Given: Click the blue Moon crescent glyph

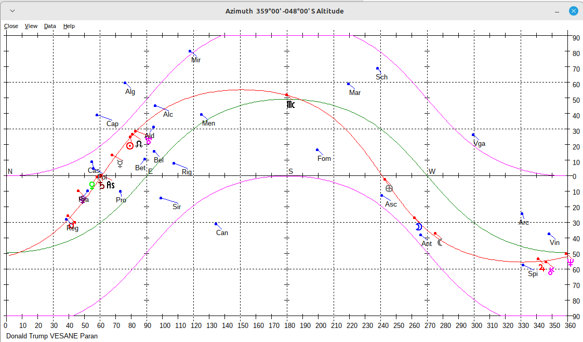Looking at the screenshot, I should click(x=419, y=226).
